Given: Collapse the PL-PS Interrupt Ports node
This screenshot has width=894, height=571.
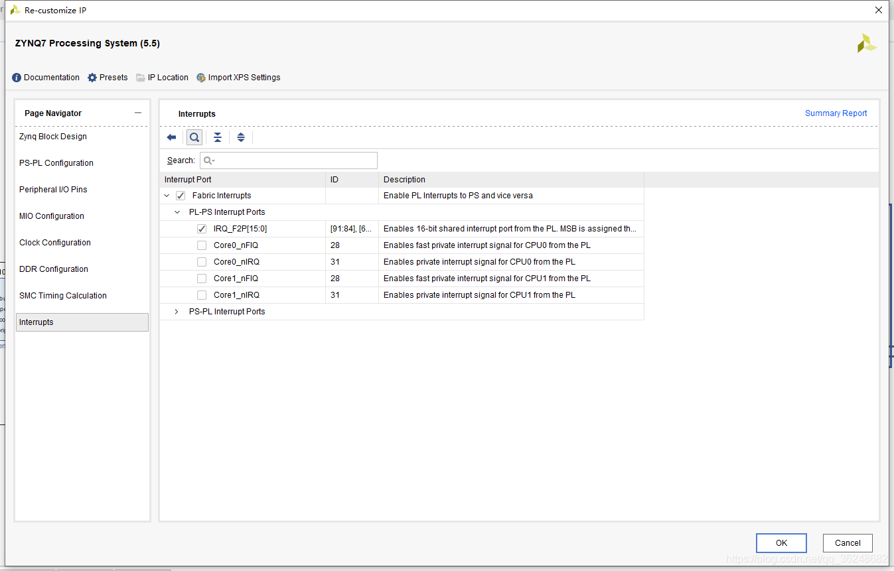Looking at the screenshot, I should pos(177,212).
